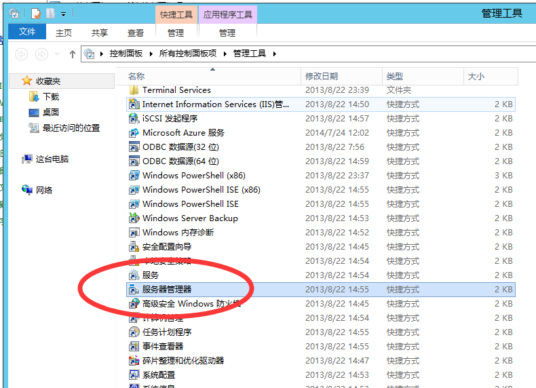Sort files by the 修改日期 column header
The width and height of the screenshot is (536, 388).
point(322,77)
